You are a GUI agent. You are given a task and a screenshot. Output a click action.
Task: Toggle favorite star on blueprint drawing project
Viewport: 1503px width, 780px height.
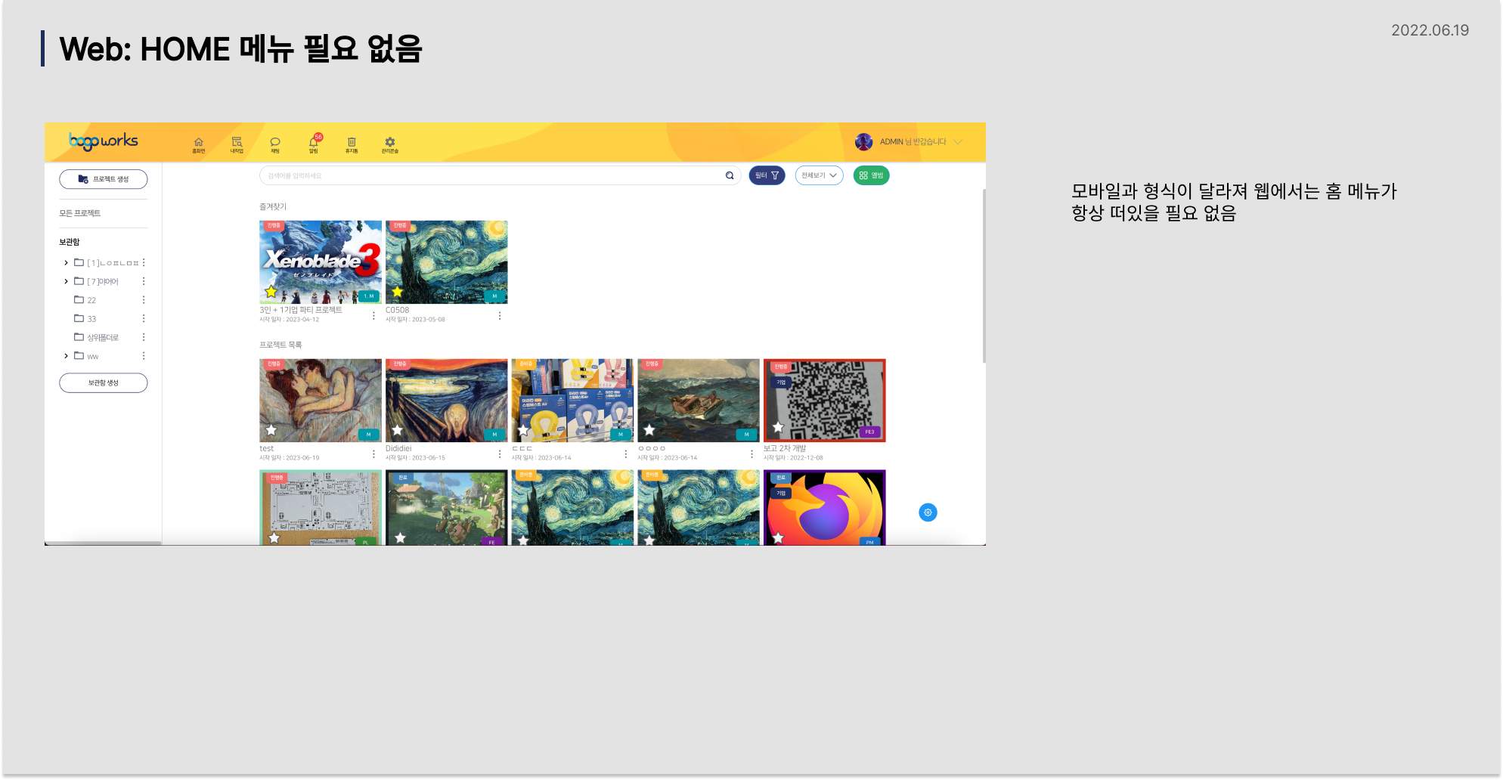(274, 538)
